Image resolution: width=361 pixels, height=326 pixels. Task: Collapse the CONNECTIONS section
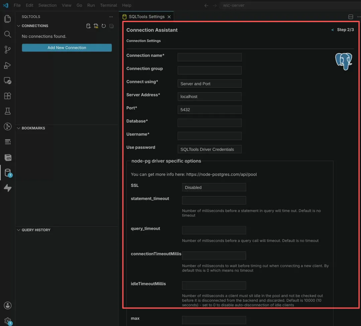point(18,26)
